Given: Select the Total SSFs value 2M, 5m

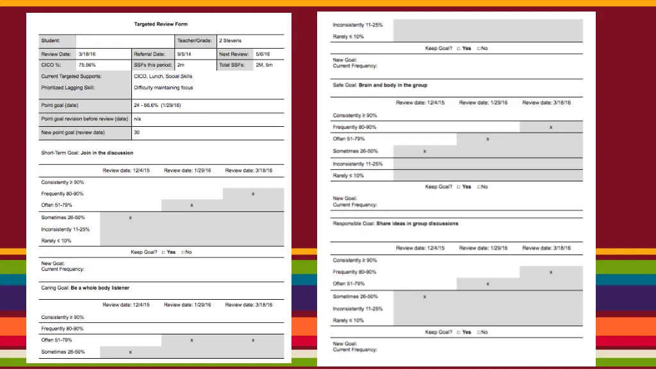Looking at the screenshot, I should pyautogui.click(x=264, y=65).
